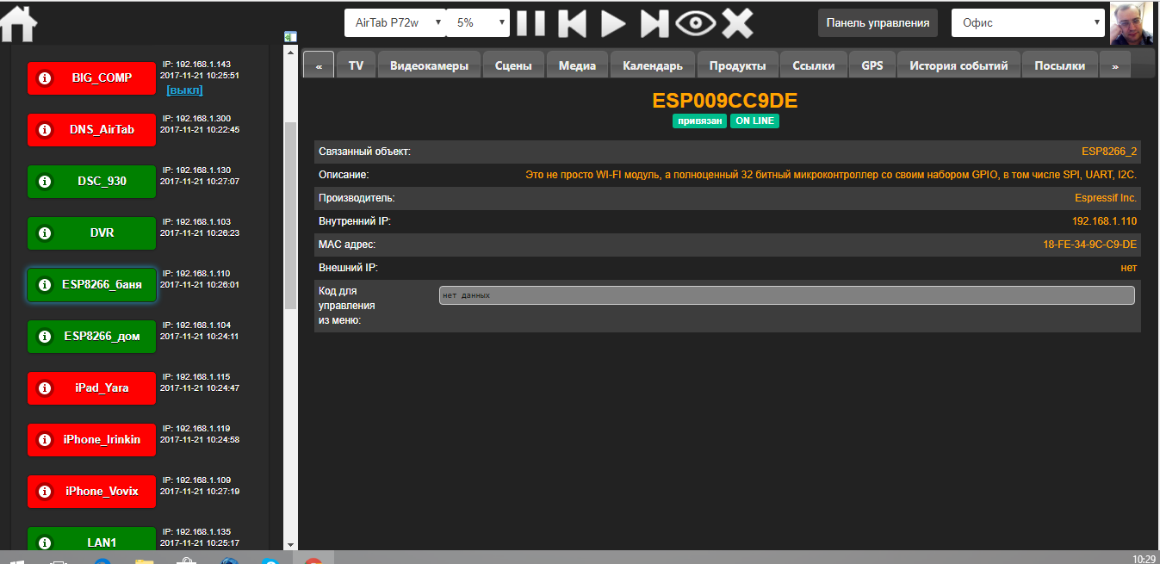Click the ESP009CC9DE device title

point(725,101)
